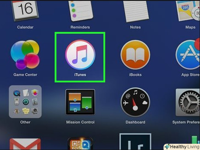This screenshot has height=150, width=200.
Task: Open the Other apps folder
Action: click(x=25, y=102)
